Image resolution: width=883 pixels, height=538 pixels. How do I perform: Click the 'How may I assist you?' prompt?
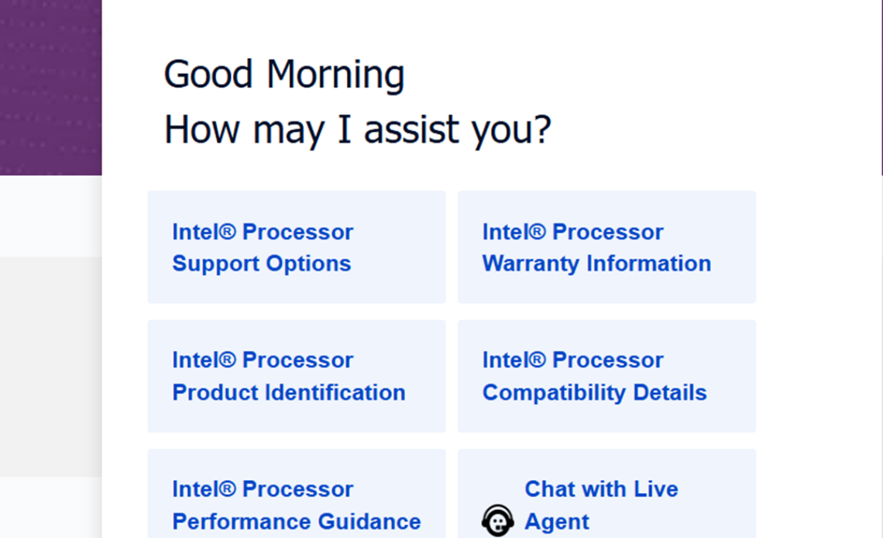coord(357,129)
